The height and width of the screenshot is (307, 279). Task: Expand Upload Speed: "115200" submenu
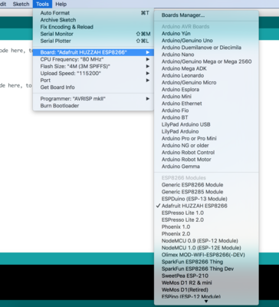[94, 74]
